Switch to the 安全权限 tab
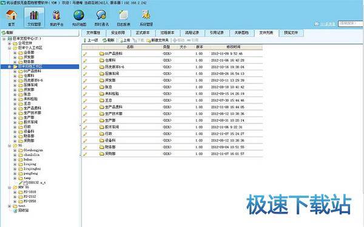Image resolution: width=364 pixels, height=227 pixels. 118,33
